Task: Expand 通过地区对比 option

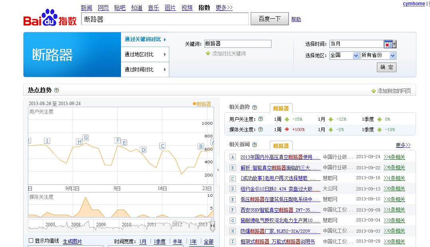Action: click(145, 55)
